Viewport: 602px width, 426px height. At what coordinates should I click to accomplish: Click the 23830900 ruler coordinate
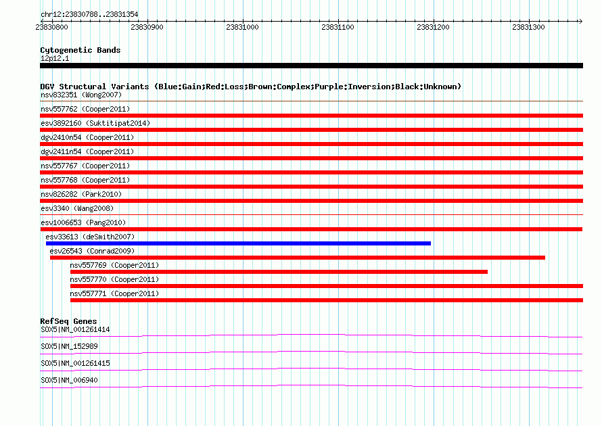(147, 27)
